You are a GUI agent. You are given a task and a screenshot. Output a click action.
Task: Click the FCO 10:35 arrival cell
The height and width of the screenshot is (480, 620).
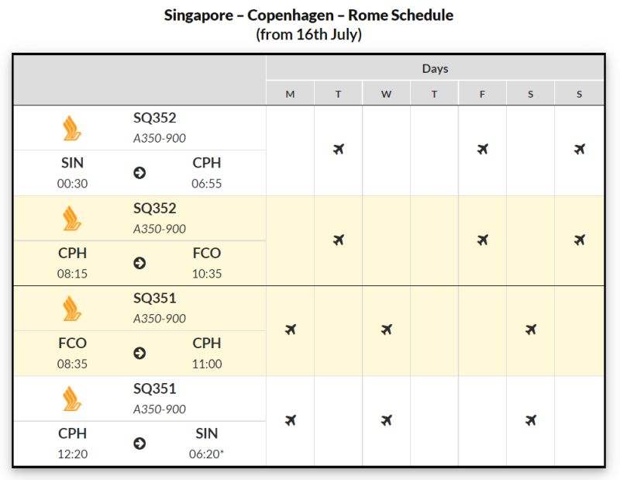point(207,263)
